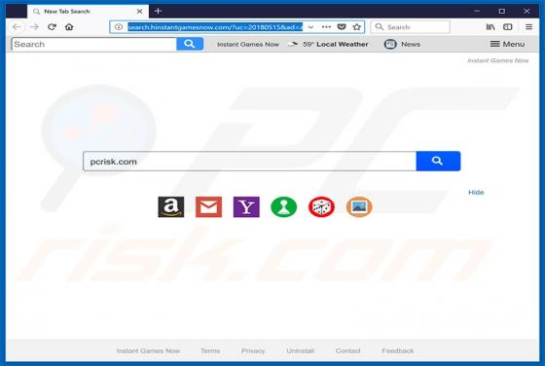
Task: Click the Firefox search box
Action: [411, 26]
